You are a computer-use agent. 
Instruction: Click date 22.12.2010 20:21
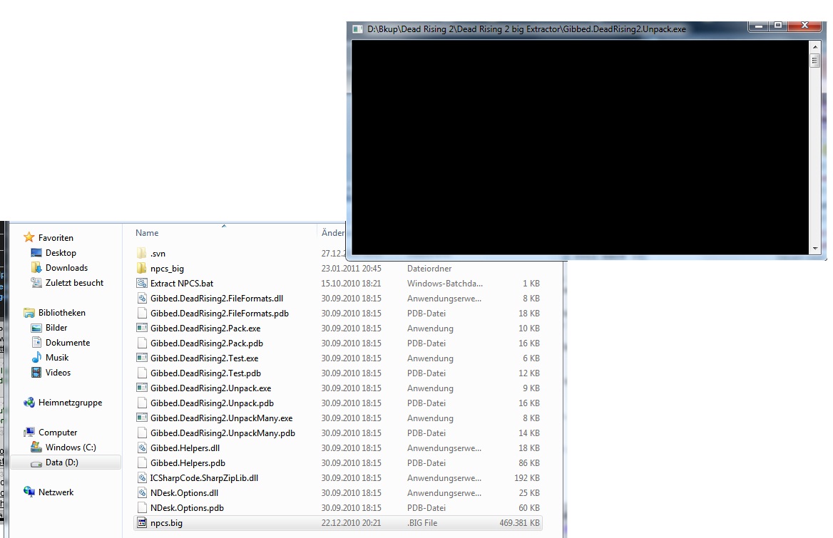[351, 523]
